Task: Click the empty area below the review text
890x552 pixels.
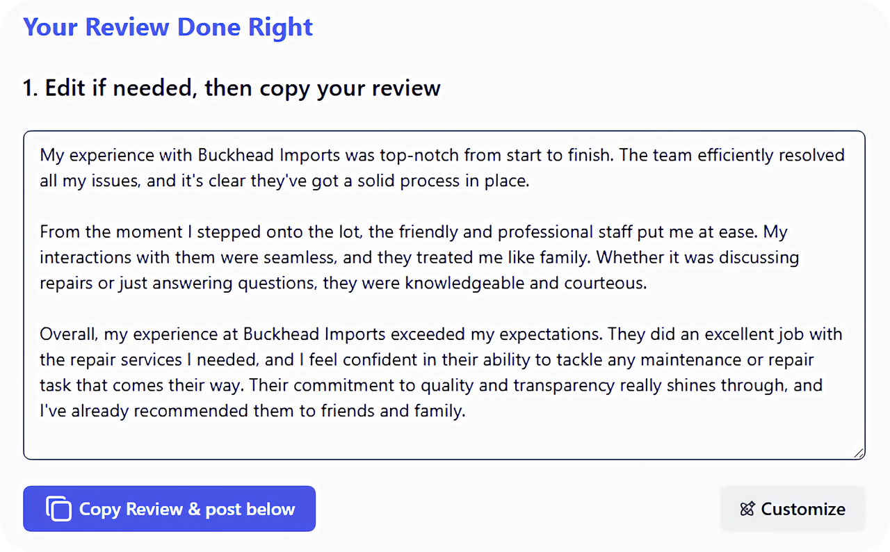Action: pyautogui.click(x=444, y=439)
